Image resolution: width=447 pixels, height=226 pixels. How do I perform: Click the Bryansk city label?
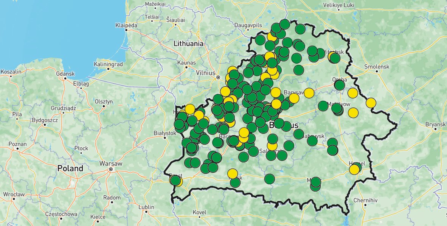(435, 125)
